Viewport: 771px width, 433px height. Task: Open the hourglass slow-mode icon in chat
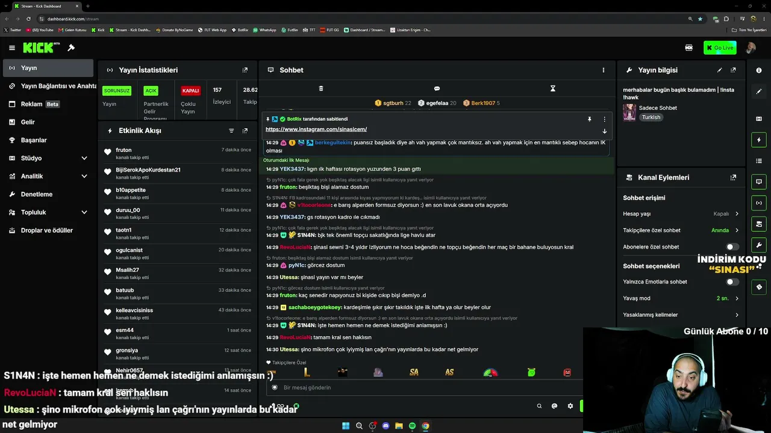pos(553,88)
